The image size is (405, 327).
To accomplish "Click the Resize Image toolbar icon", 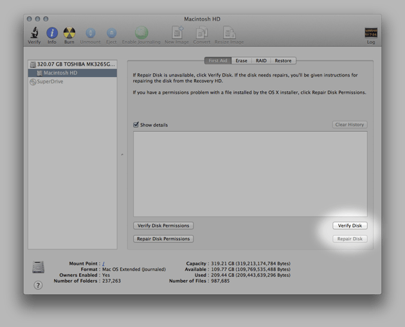I will 229,35.
